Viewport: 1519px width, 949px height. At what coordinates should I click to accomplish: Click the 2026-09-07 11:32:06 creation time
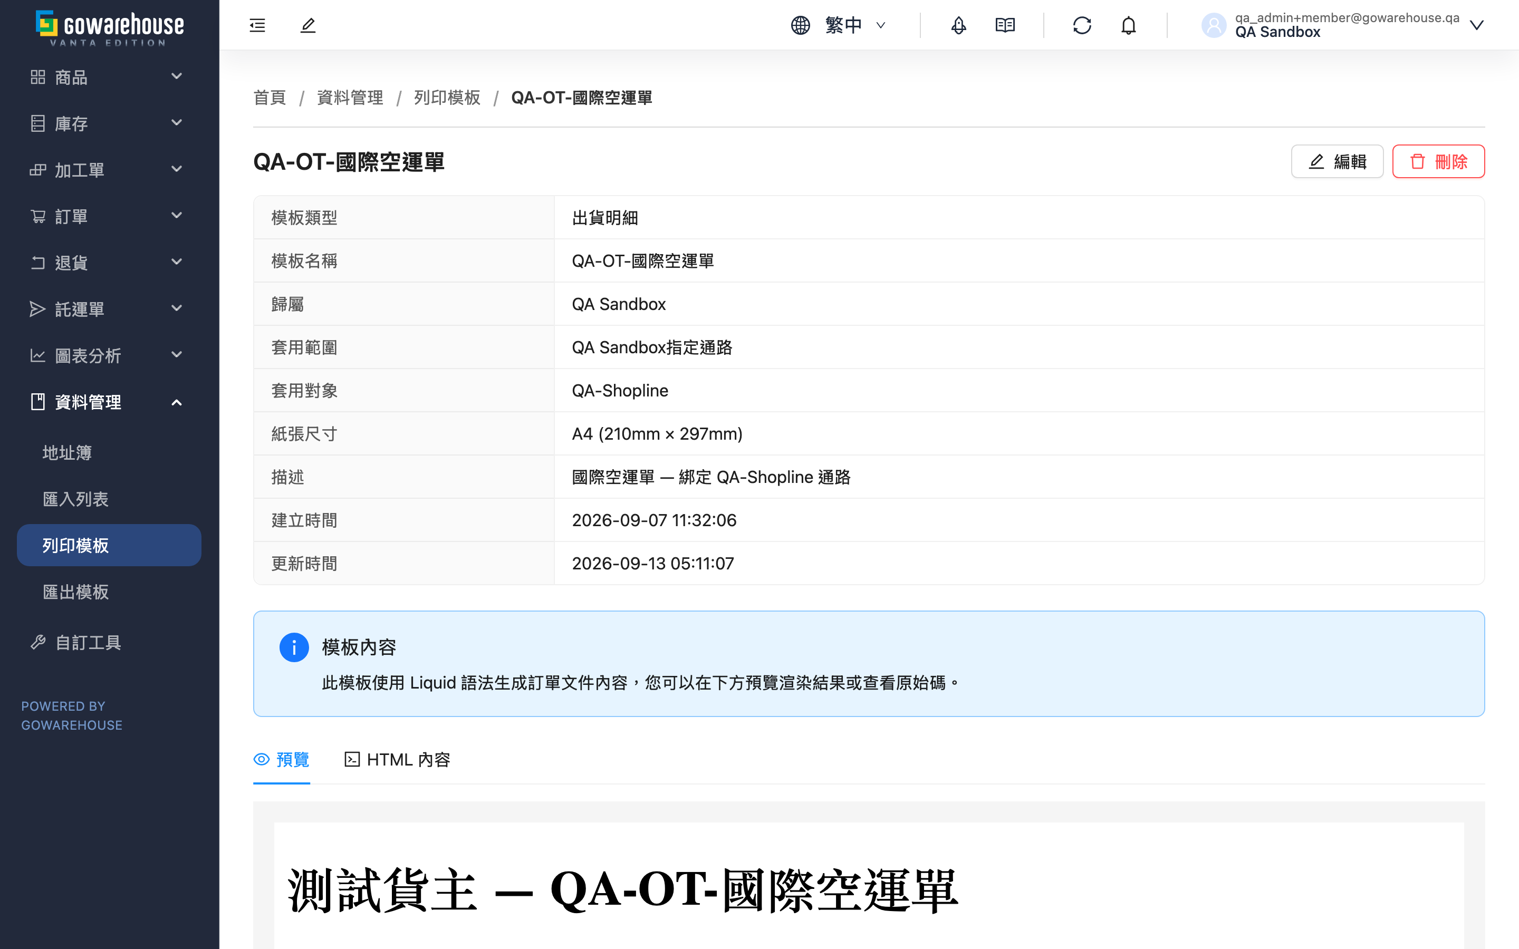[x=654, y=520]
